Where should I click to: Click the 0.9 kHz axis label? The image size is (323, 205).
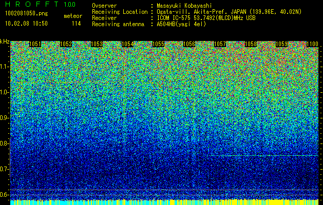5,118
